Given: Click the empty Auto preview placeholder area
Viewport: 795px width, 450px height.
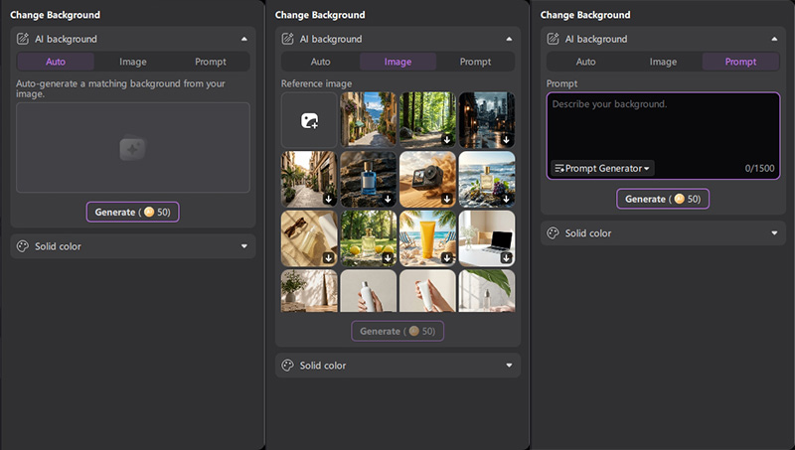Looking at the screenshot, I should pyautogui.click(x=133, y=147).
